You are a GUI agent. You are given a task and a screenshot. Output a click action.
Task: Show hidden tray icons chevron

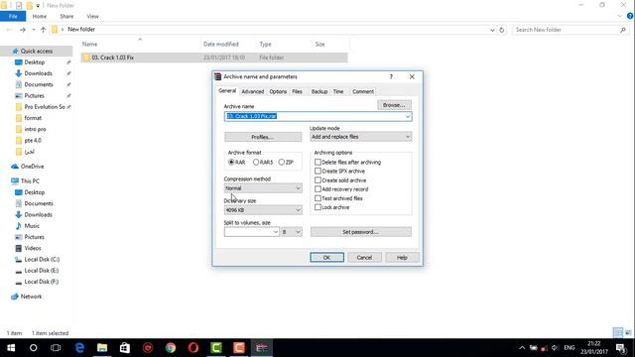(522, 348)
